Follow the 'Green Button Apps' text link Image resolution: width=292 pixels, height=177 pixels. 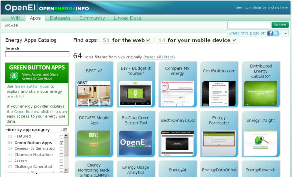pos(32,86)
